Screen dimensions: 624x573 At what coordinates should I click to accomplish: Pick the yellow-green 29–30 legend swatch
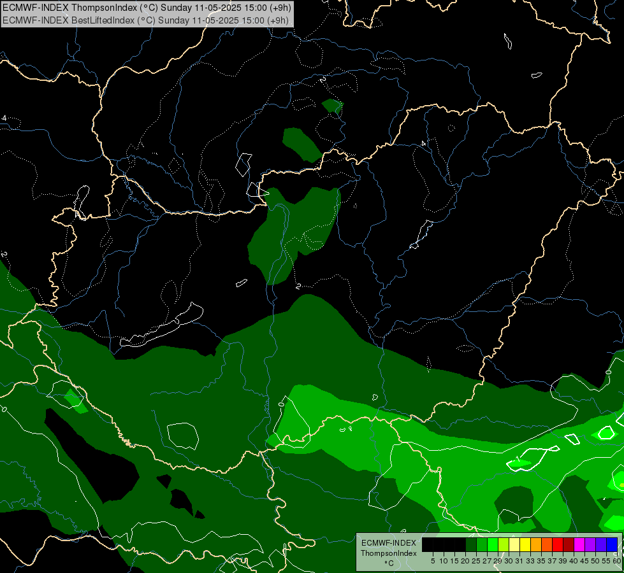pos(504,544)
